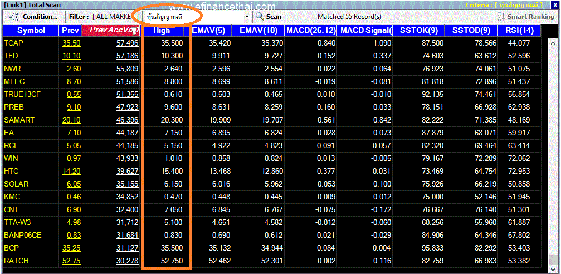
Task: Select symbol TTA-W3
Action: coord(17,223)
